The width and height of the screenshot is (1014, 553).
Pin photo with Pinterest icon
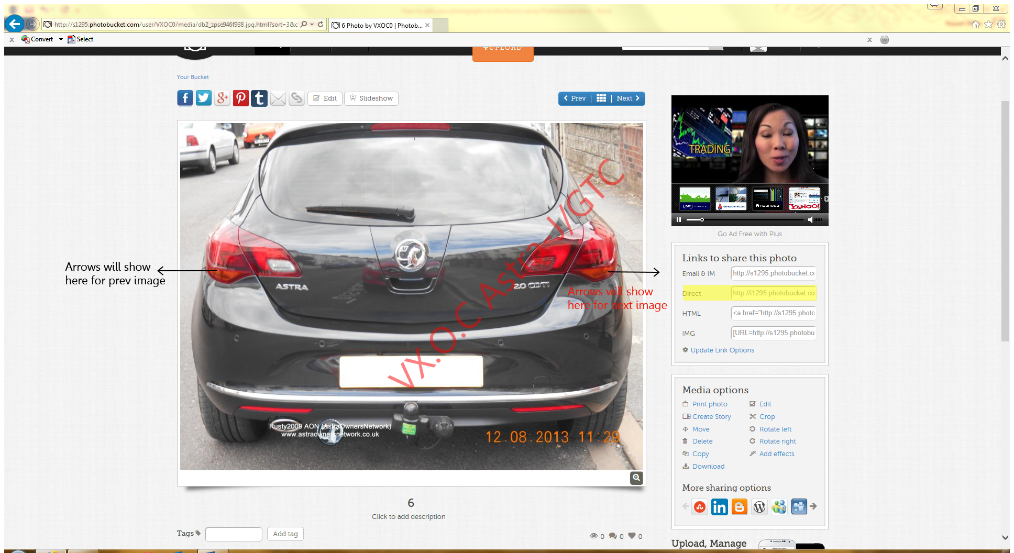click(x=241, y=98)
